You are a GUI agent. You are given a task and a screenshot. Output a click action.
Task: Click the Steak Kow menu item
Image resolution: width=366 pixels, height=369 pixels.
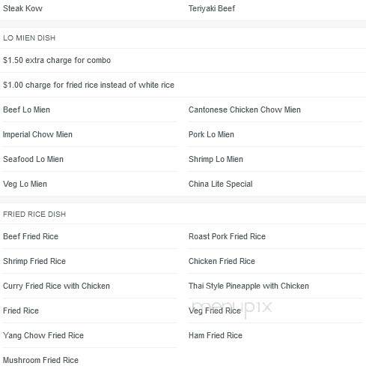[22, 8]
